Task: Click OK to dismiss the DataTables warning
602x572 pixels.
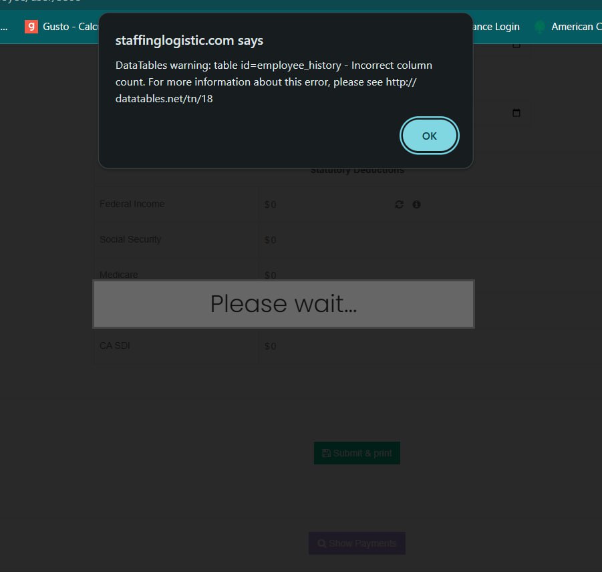Action: pyautogui.click(x=429, y=136)
